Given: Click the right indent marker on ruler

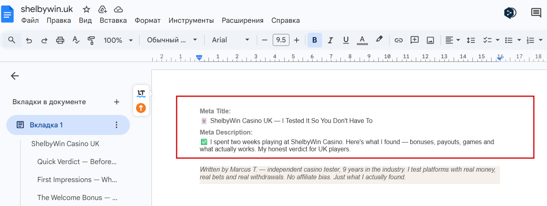Looking at the screenshot, I should [x=500, y=59].
